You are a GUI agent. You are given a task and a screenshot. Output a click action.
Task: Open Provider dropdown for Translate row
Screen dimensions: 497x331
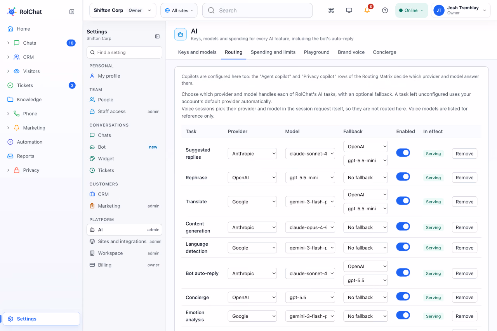tap(252, 202)
